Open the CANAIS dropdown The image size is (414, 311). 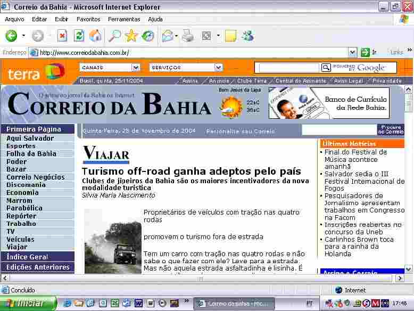(x=136, y=68)
